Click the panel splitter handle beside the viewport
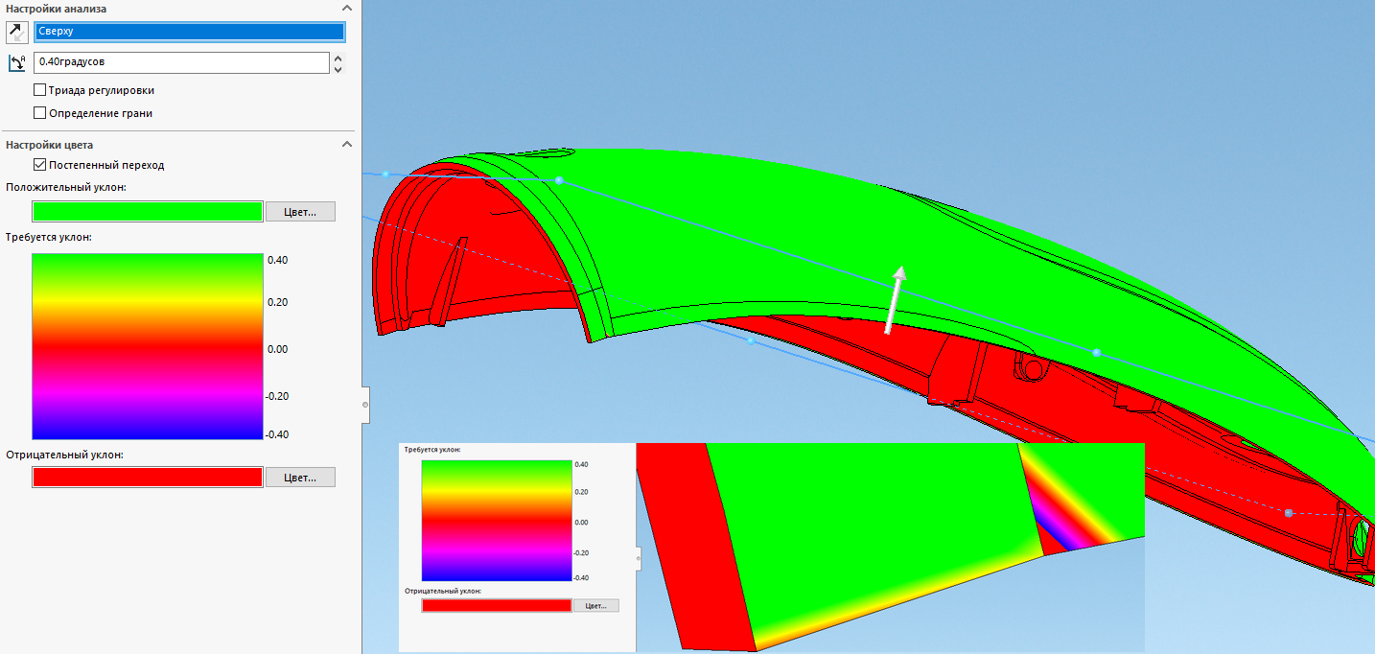The width and height of the screenshot is (1375, 654). pos(365,405)
